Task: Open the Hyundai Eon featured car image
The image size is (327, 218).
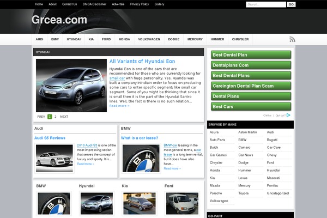Action: coord(71,86)
